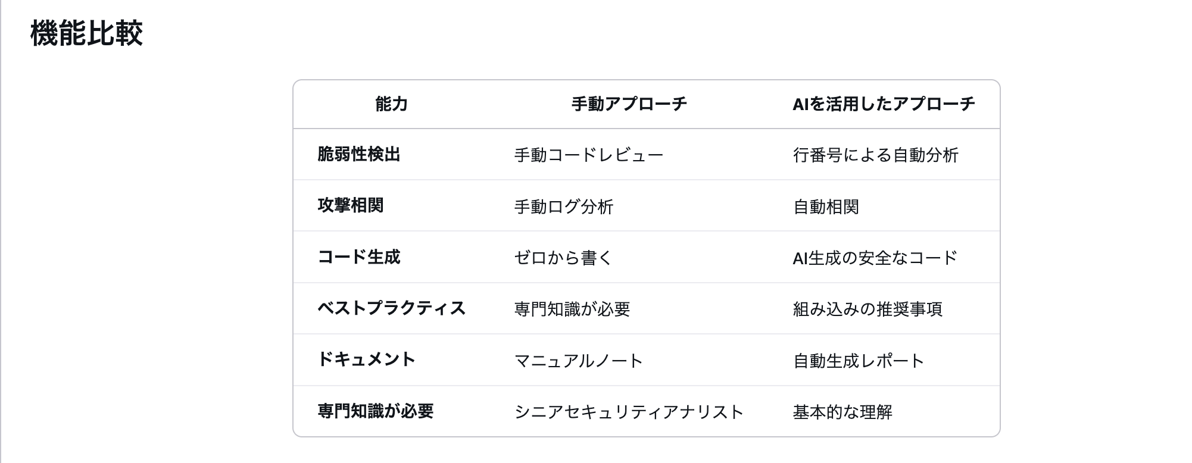Screen dimensions: 1192x463
Task: Select the 手動コードレビュー cell
Action: click(x=588, y=155)
